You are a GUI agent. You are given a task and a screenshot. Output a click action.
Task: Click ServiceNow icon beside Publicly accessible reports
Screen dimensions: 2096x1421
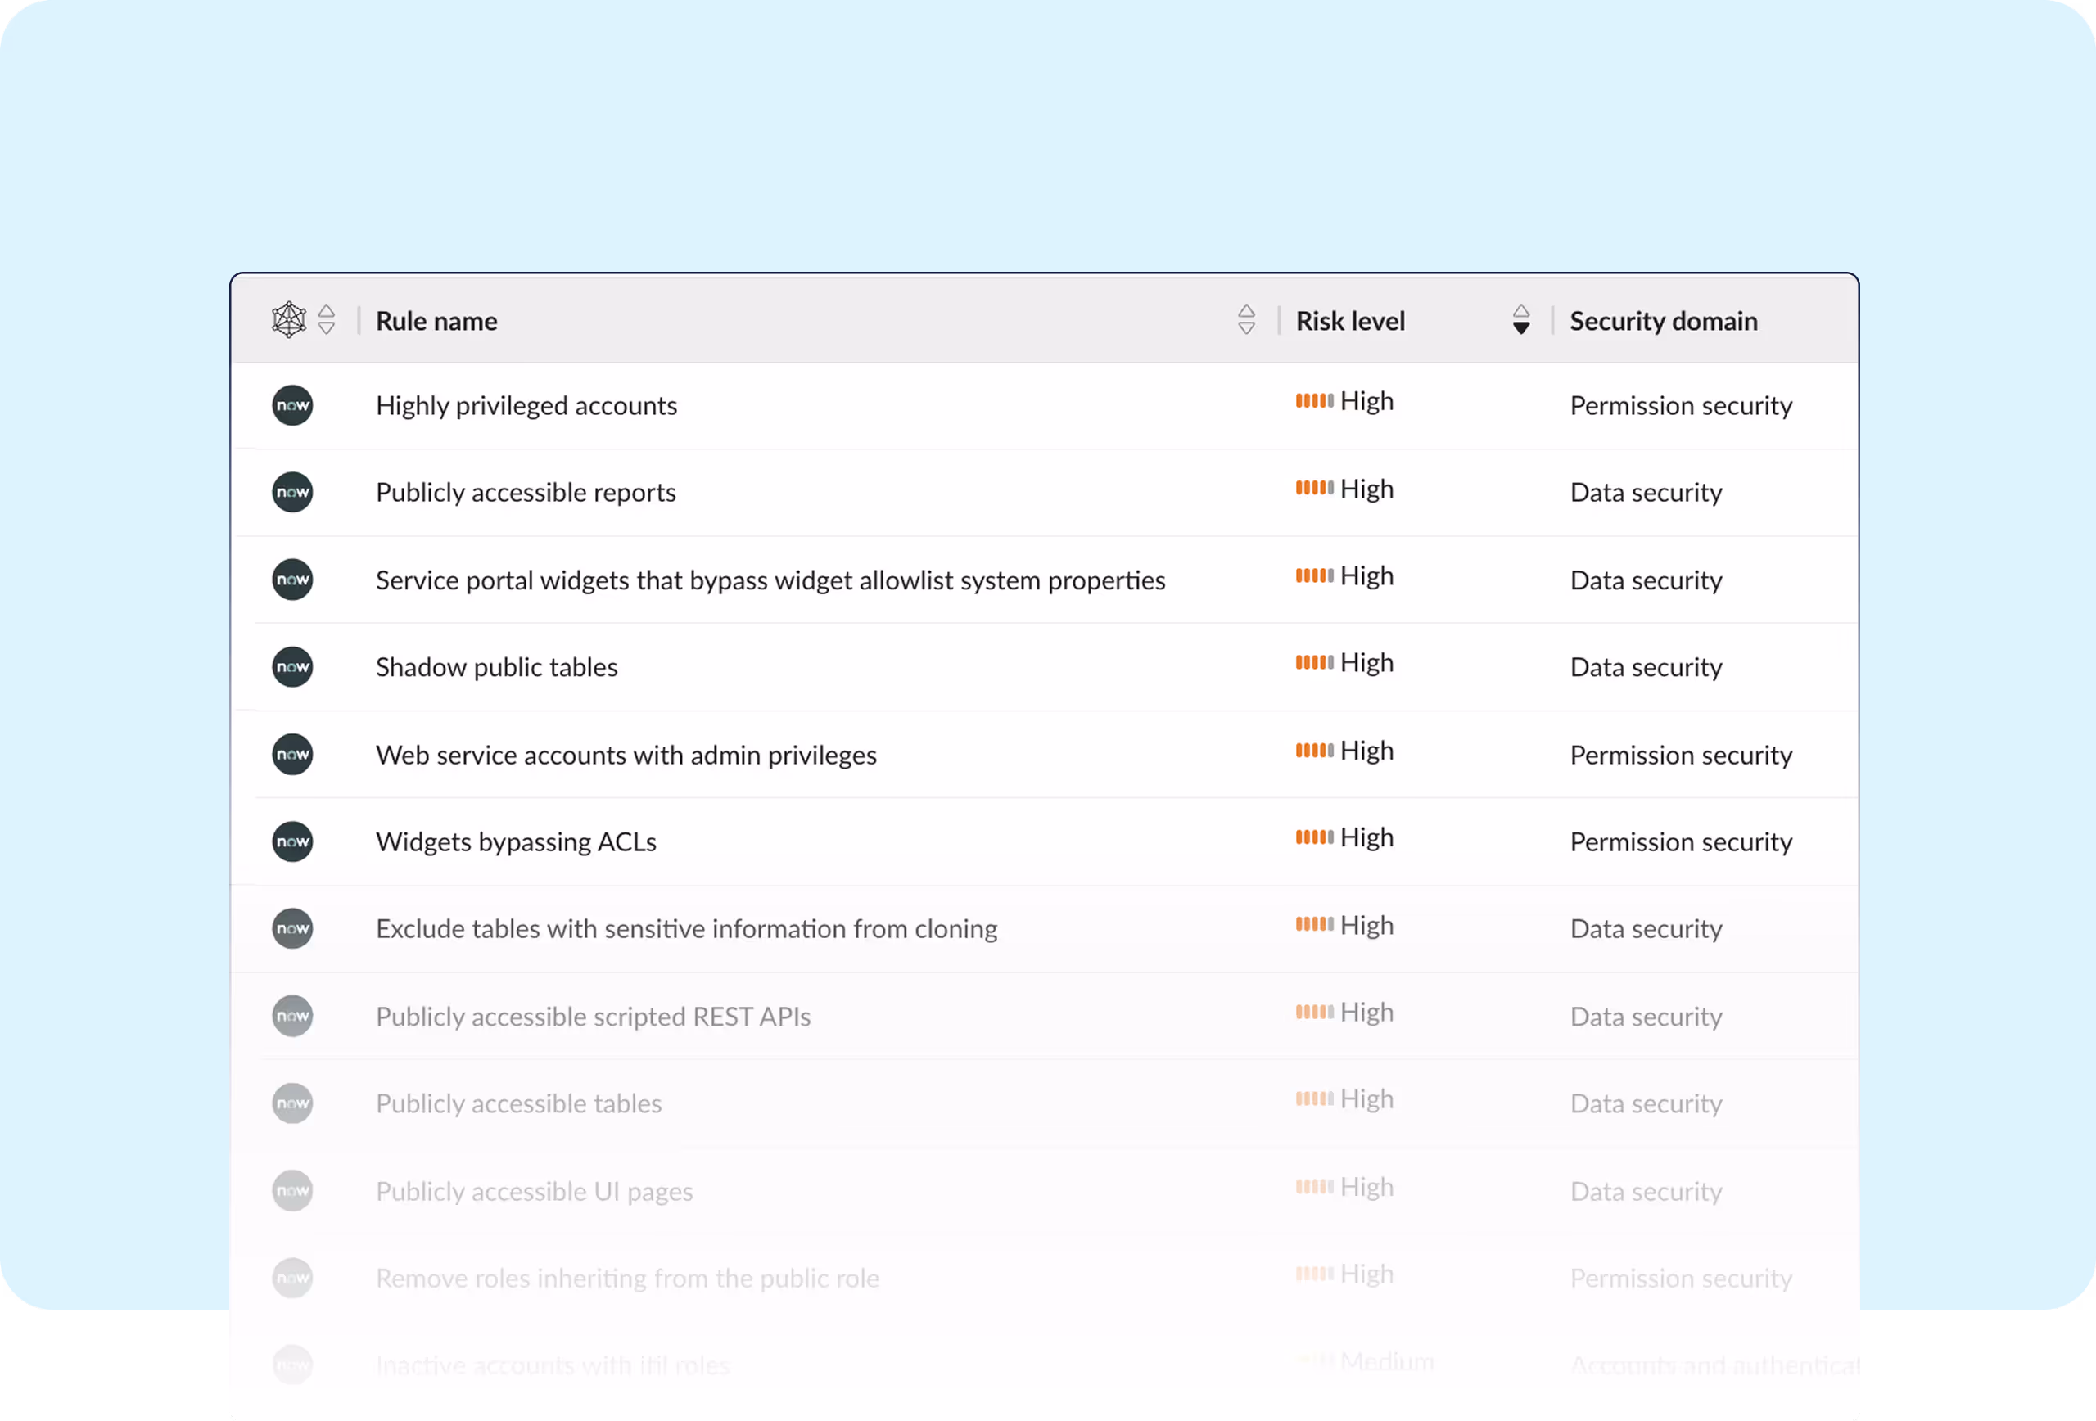(292, 492)
